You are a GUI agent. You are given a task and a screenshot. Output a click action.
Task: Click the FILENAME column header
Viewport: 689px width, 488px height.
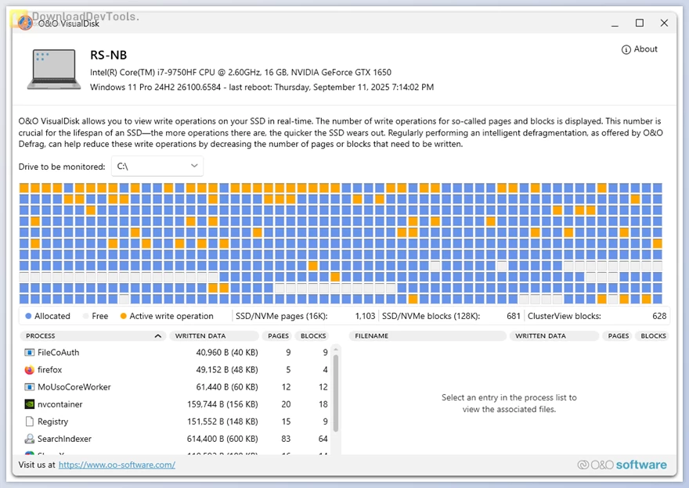point(372,336)
